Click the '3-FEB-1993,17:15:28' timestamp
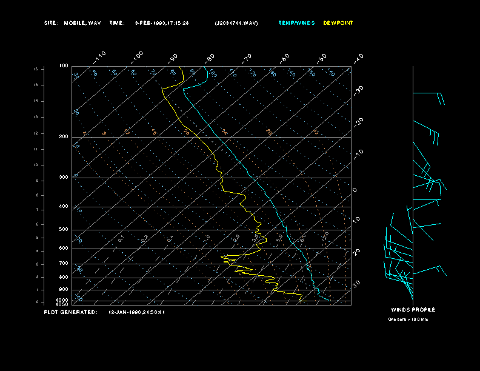Screen dimensions: 480x371 click(x=162, y=23)
